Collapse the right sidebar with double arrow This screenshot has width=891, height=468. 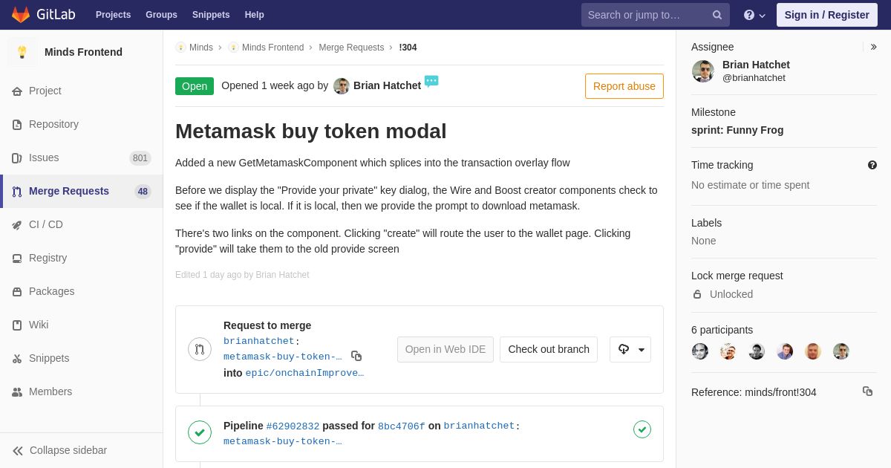(x=873, y=47)
